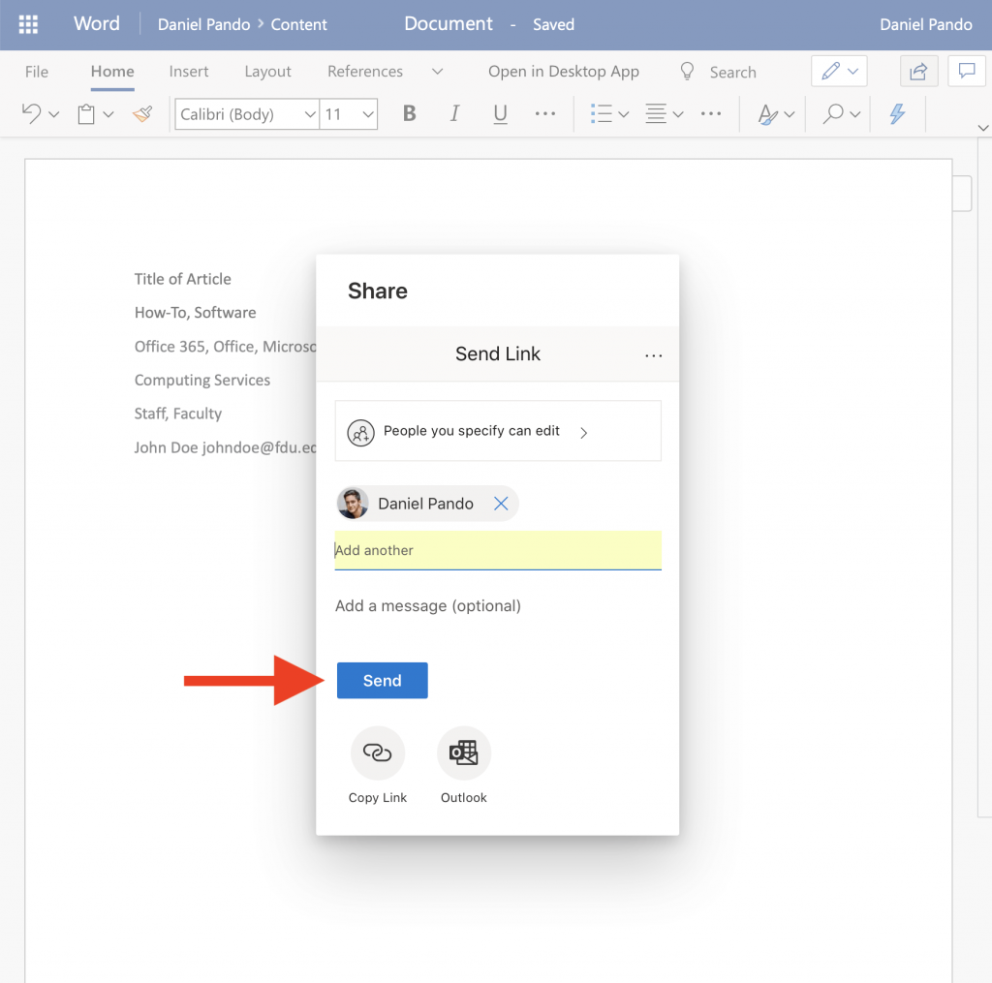The width and height of the screenshot is (992, 983).
Task: Click Open in Desktop App
Action: pyautogui.click(x=563, y=72)
